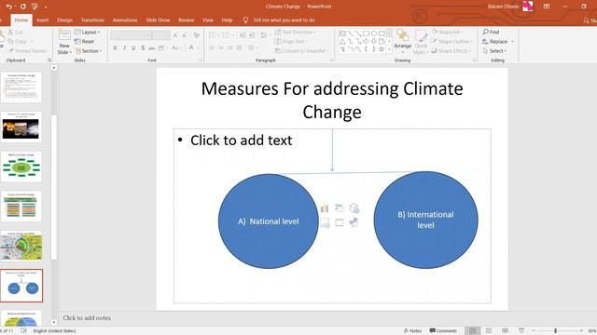The width and height of the screenshot is (597, 335).
Task: Select the Rectangle shape in shapes gallery
Action: coord(366,33)
